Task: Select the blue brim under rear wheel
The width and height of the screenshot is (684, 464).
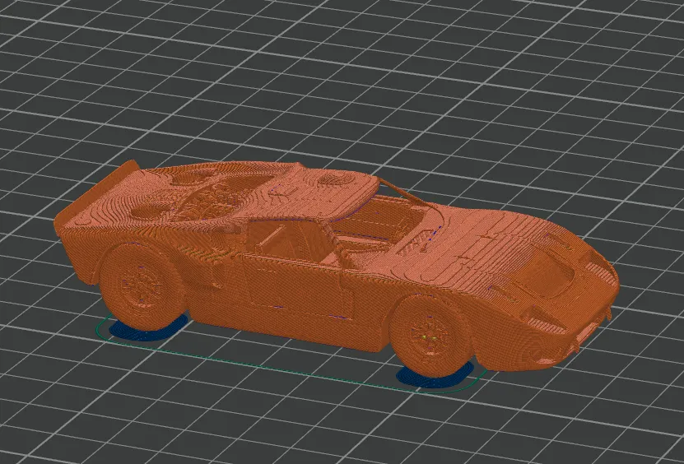Action: pos(148,327)
